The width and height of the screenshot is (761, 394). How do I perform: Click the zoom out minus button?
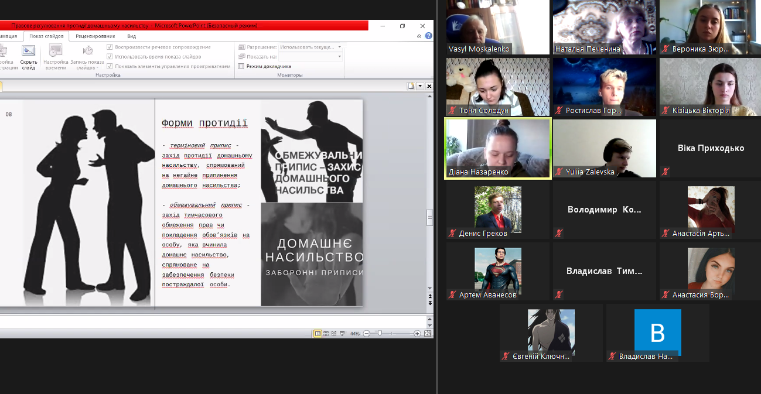point(367,334)
